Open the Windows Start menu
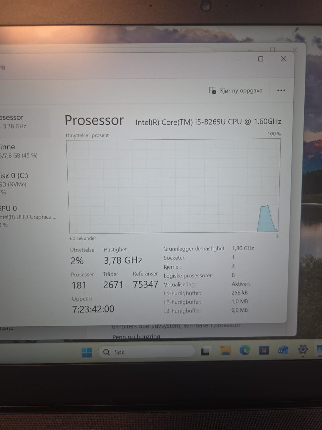 pyautogui.click(x=87, y=352)
